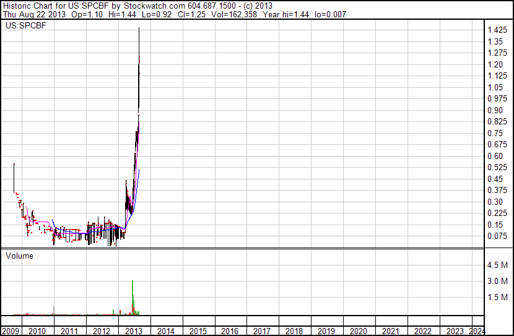Click the 1.425 price axis label
The image size is (514, 336).
click(499, 30)
